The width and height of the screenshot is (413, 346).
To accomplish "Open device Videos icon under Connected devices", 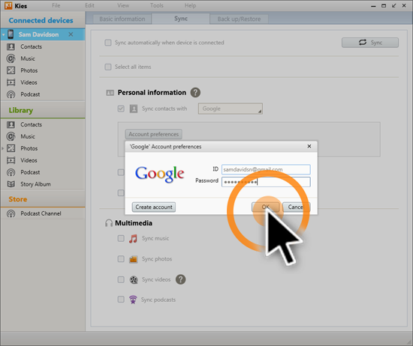I will click(11, 82).
